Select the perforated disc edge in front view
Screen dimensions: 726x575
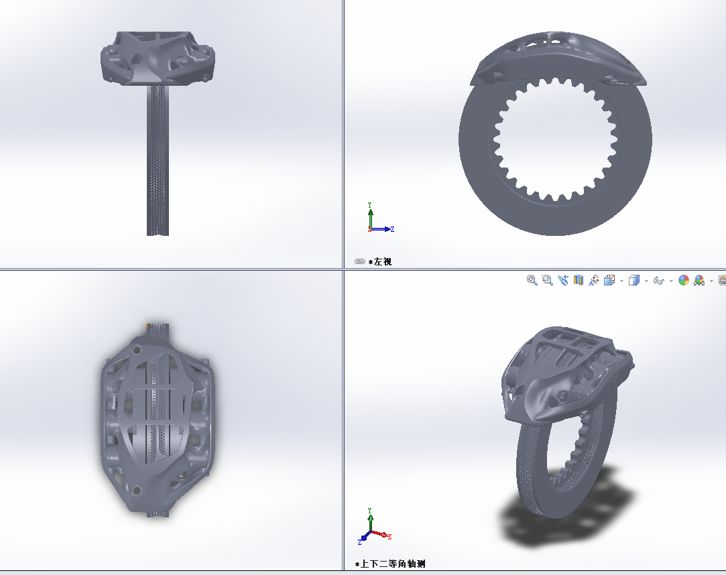pyautogui.click(x=158, y=160)
